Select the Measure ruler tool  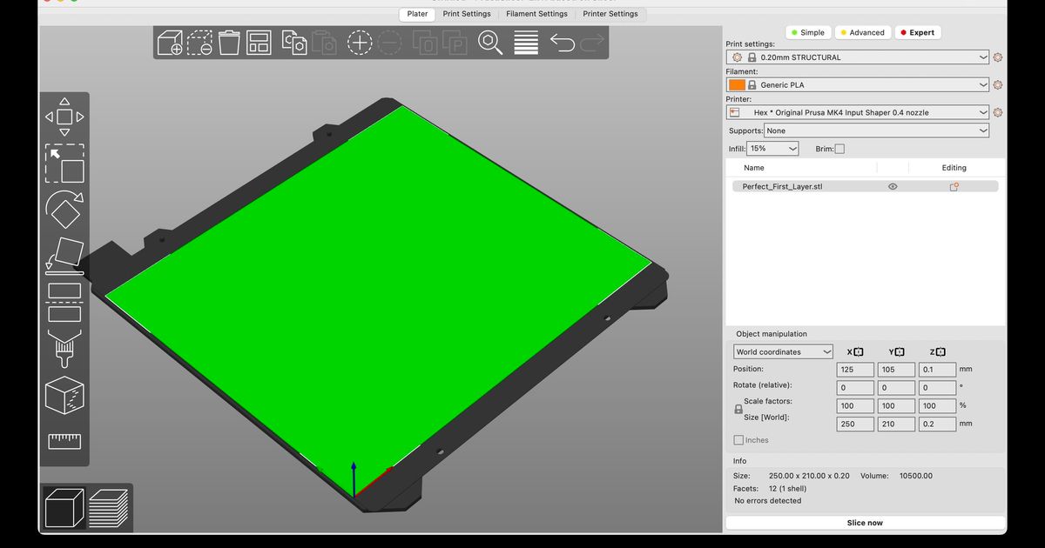[64, 441]
